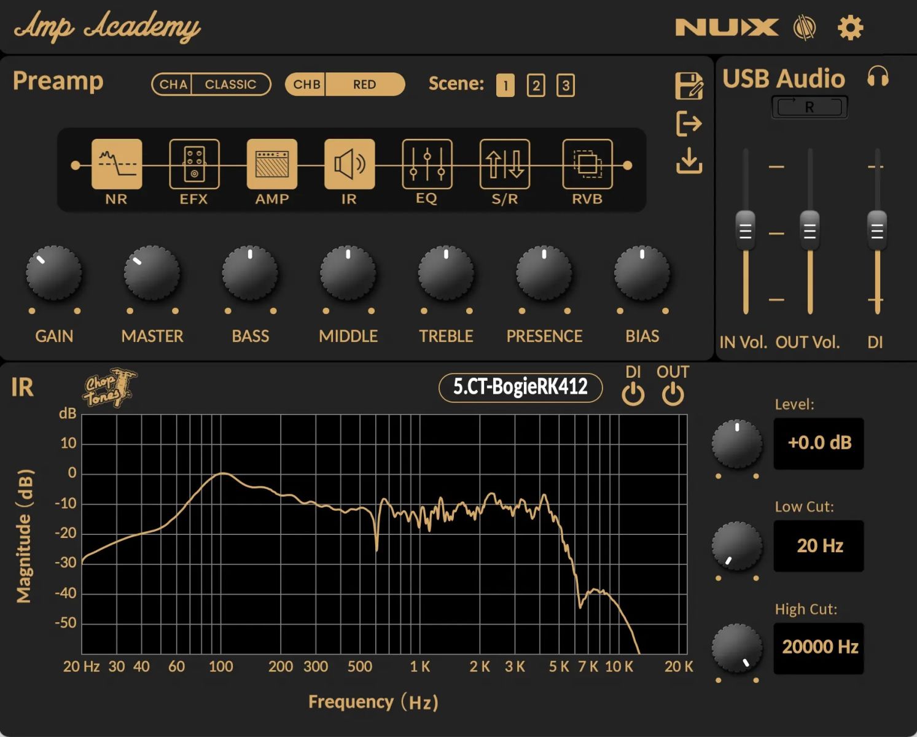The width and height of the screenshot is (917, 737).
Task: Click the R routing selector under USB Audio
Action: pos(810,106)
